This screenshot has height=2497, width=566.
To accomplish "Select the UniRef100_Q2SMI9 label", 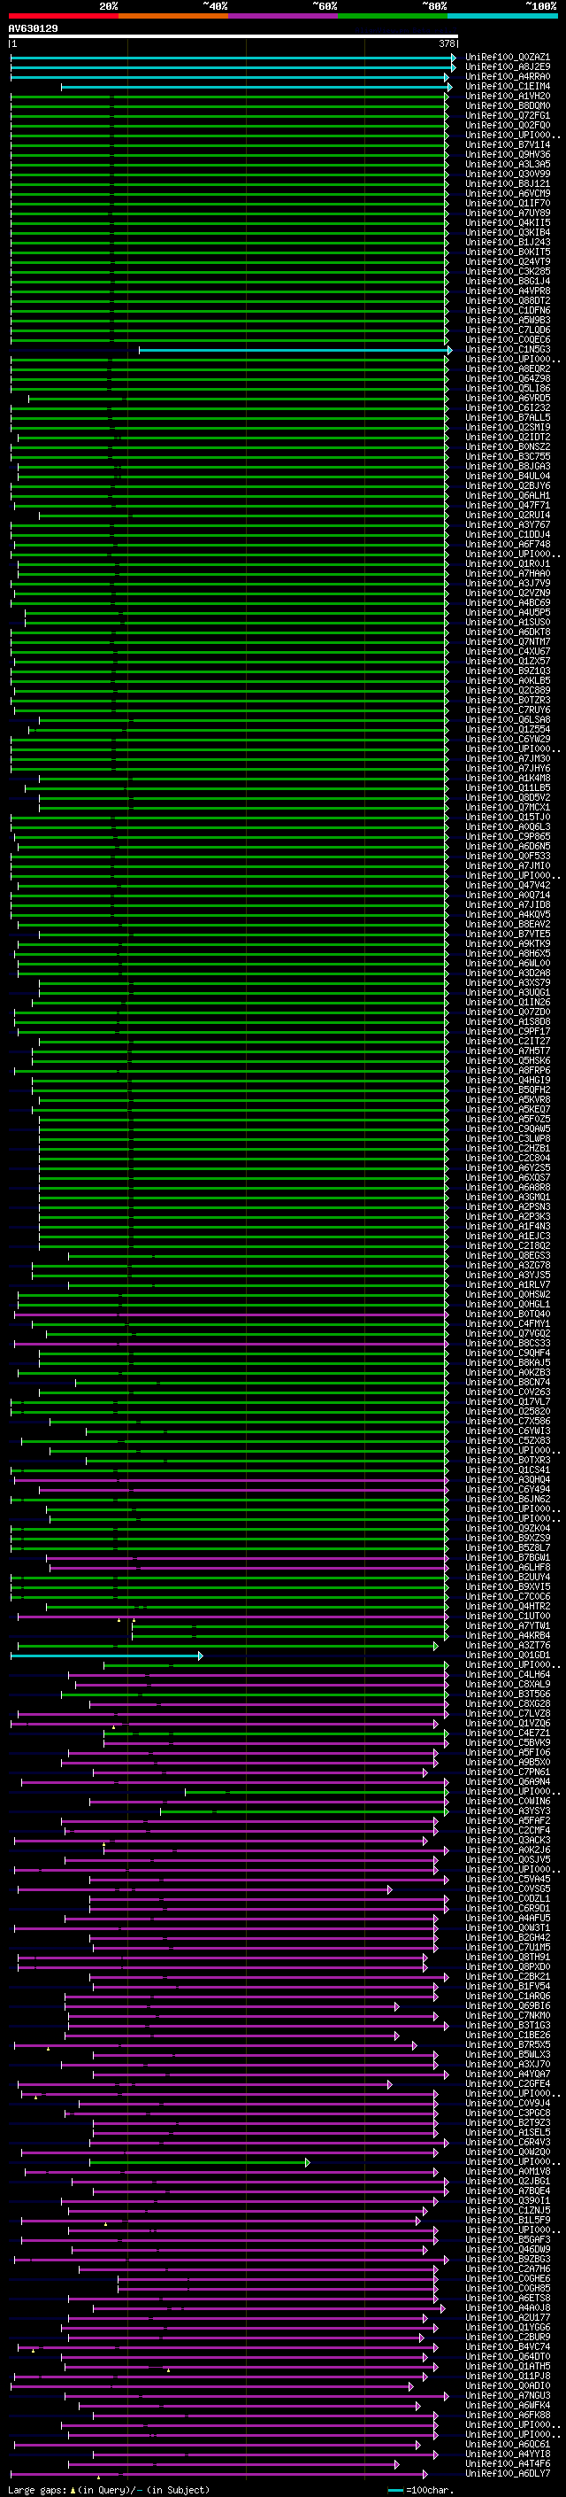I will click(x=508, y=428).
